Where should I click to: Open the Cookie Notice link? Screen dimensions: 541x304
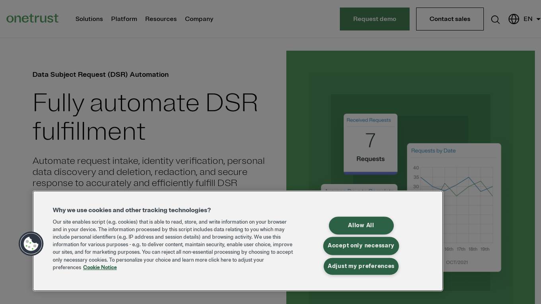[x=100, y=267]
